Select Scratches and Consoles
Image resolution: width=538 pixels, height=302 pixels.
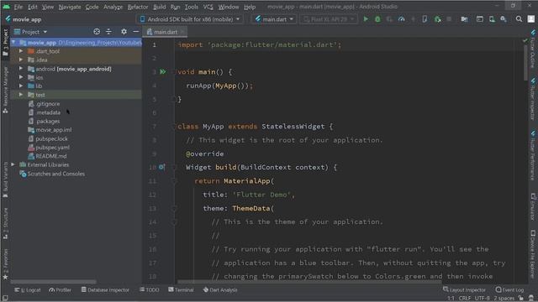point(56,174)
